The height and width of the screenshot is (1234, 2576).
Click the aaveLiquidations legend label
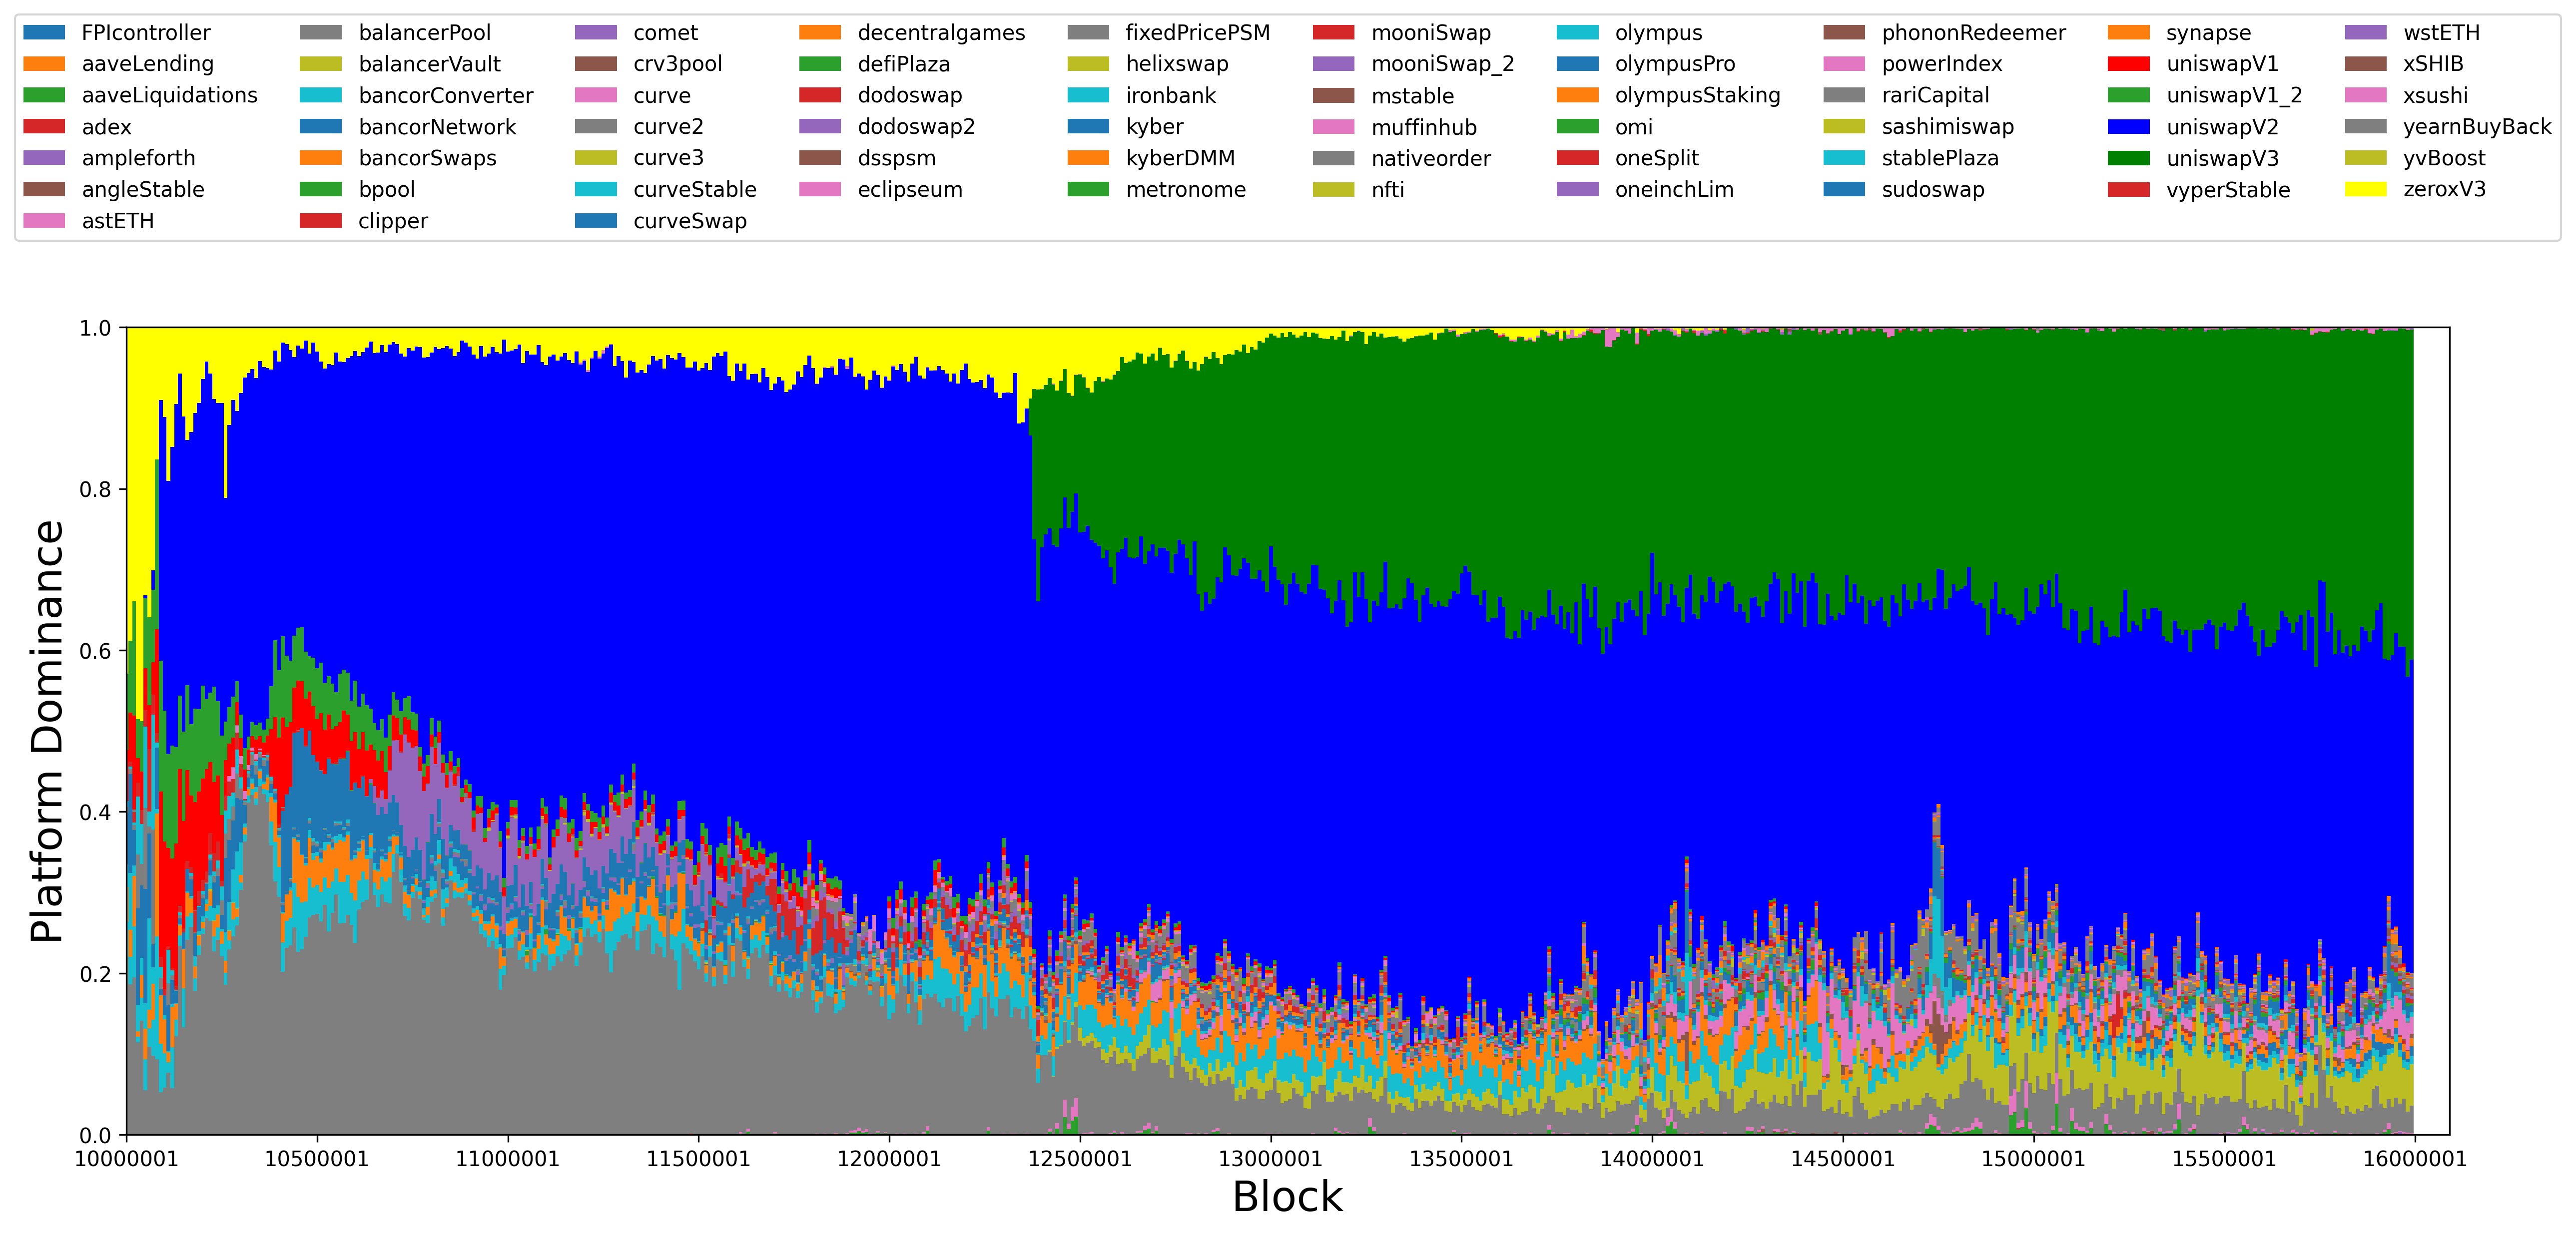[x=169, y=95]
